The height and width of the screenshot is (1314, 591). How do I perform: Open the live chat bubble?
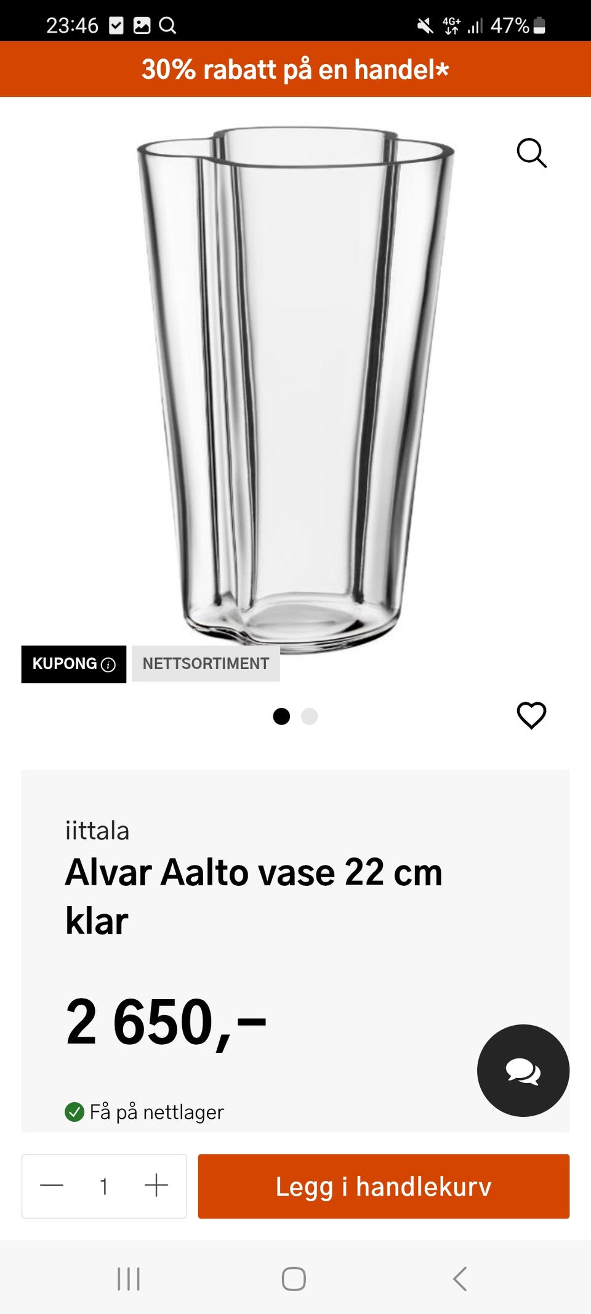[x=523, y=1071]
